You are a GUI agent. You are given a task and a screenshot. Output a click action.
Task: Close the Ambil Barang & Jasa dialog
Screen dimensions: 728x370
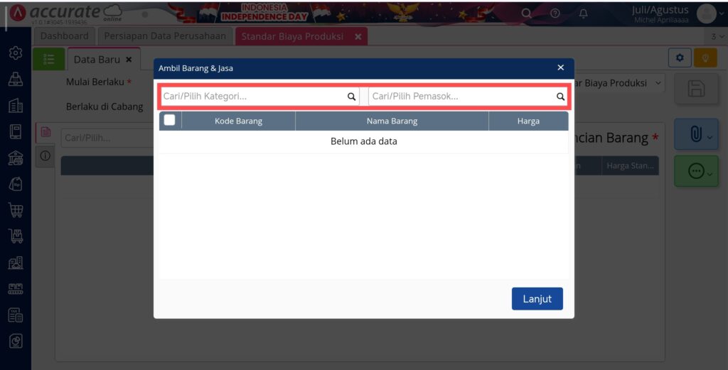point(560,68)
